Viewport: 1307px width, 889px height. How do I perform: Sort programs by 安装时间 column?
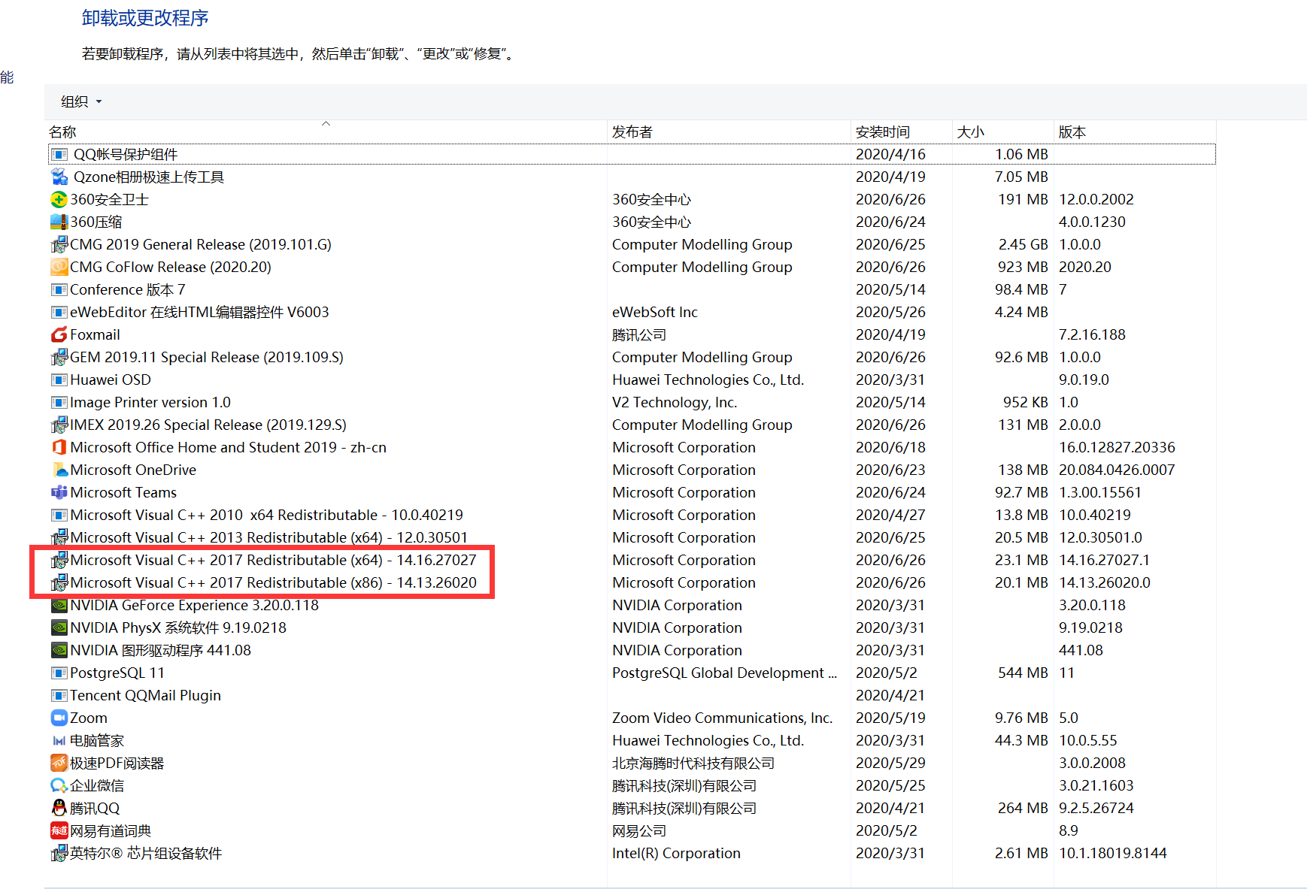[882, 132]
